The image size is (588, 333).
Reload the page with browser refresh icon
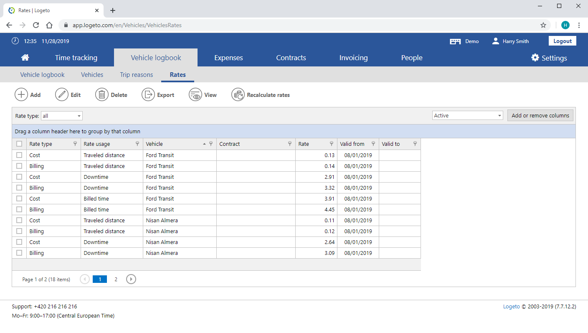point(36,25)
